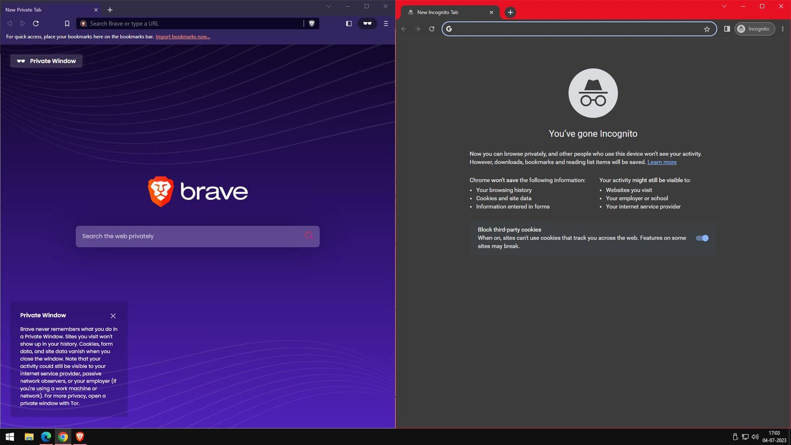Expand Brave's tab search chevron
Screen dimensions: 791x445
pos(328,6)
